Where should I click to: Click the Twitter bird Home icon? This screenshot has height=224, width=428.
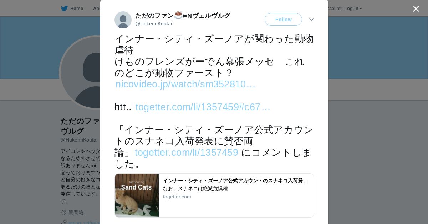(64, 9)
